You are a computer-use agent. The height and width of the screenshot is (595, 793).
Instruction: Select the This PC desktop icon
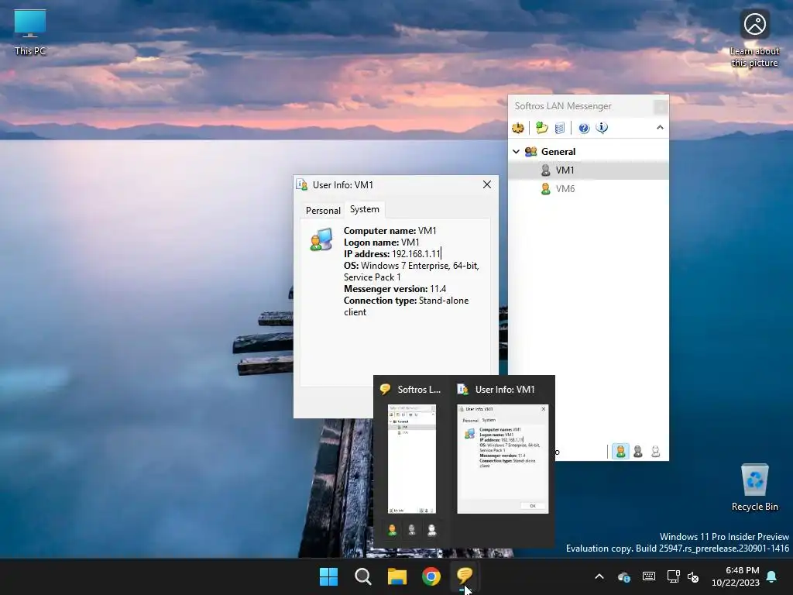(x=30, y=33)
